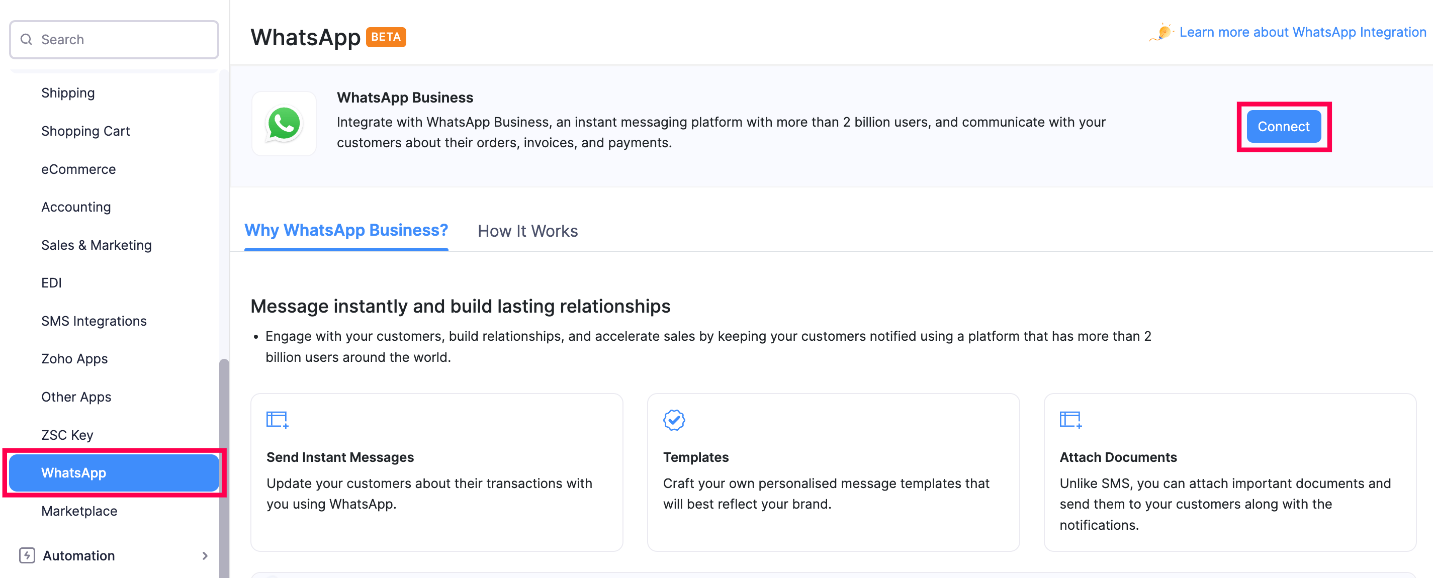Open Learn more about WhatsApp Integration link

click(1303, 32)
